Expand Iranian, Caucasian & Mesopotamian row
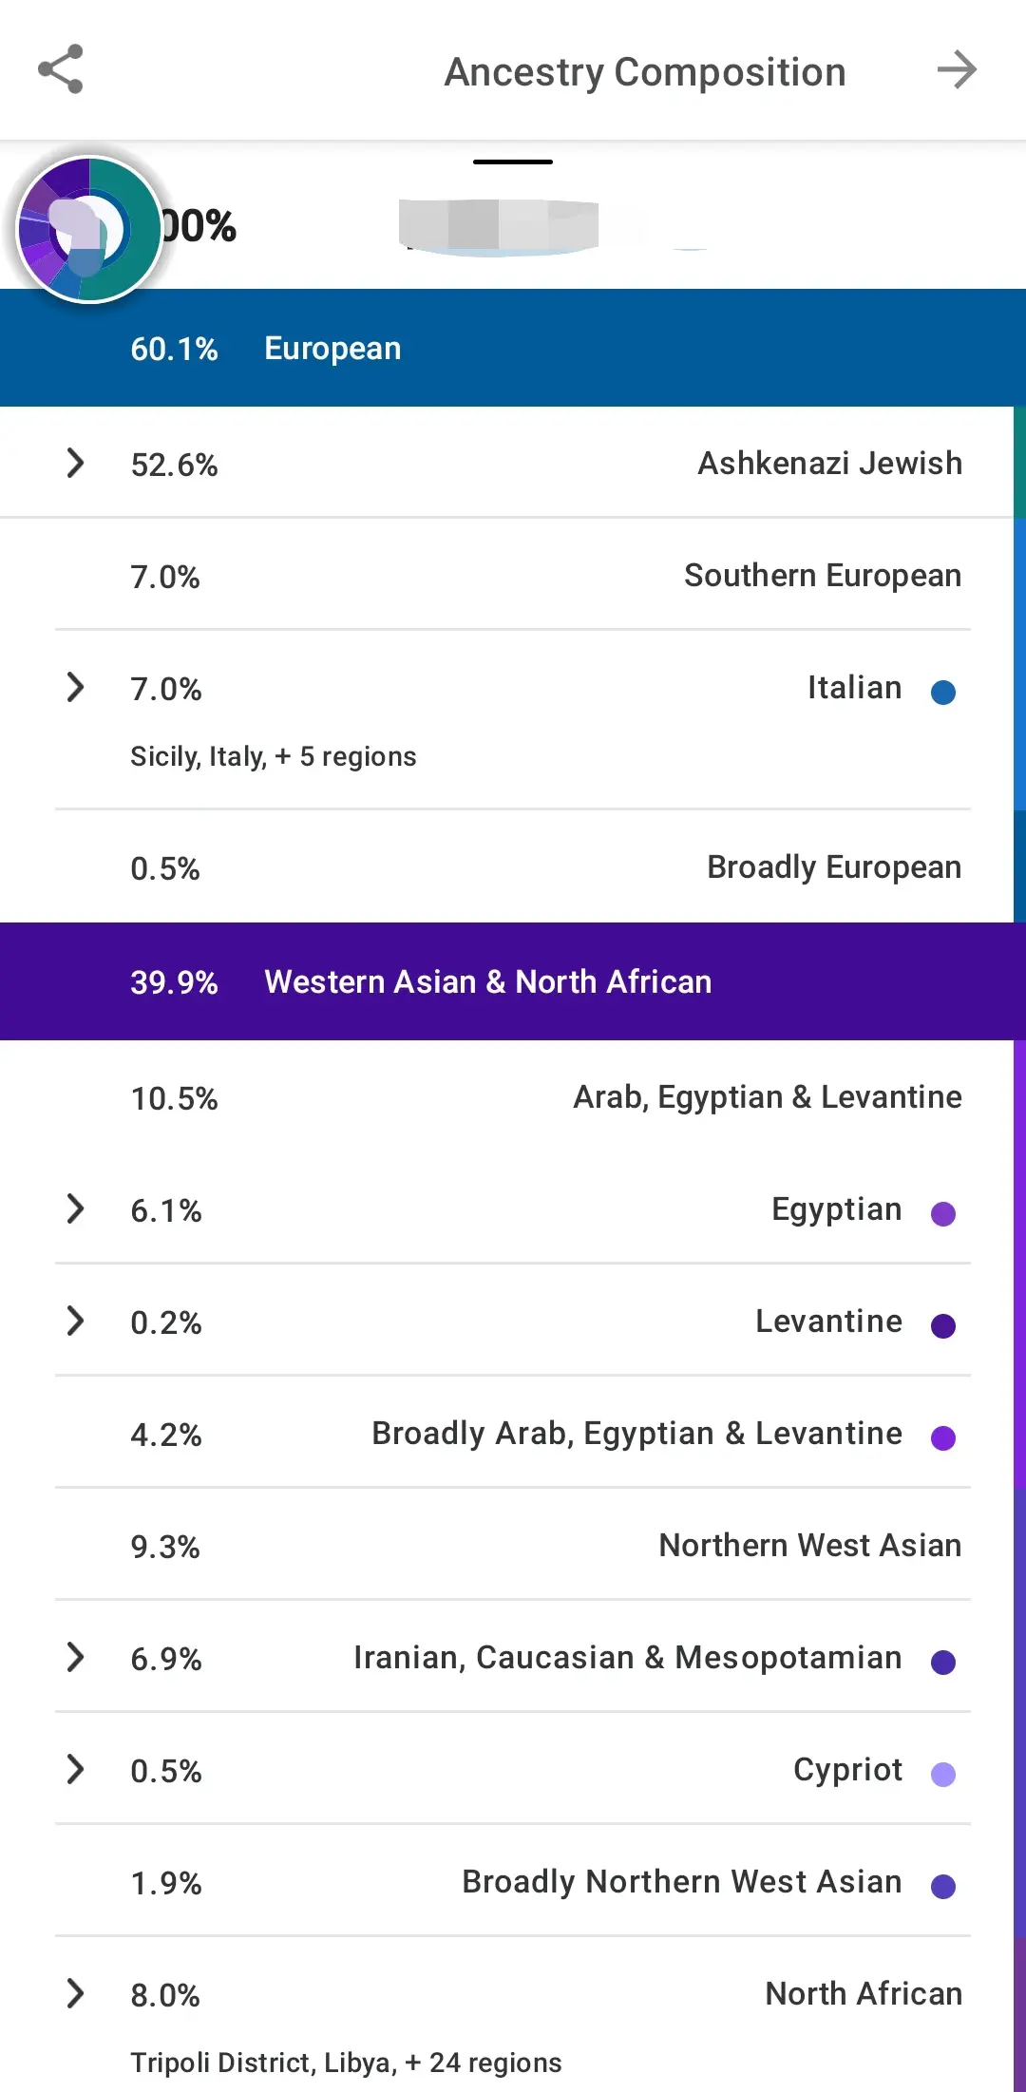The image size is (1026, 2092). click(75, 1658)
